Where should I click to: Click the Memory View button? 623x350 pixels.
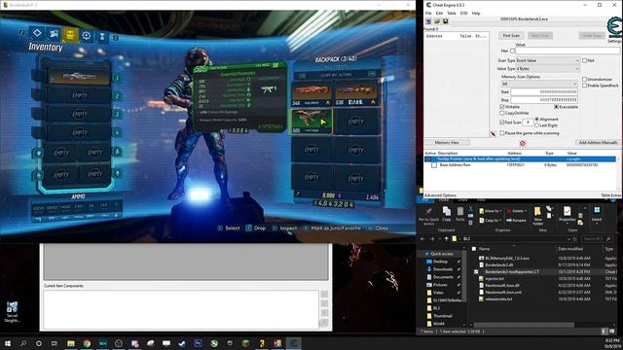coord(447,143)
